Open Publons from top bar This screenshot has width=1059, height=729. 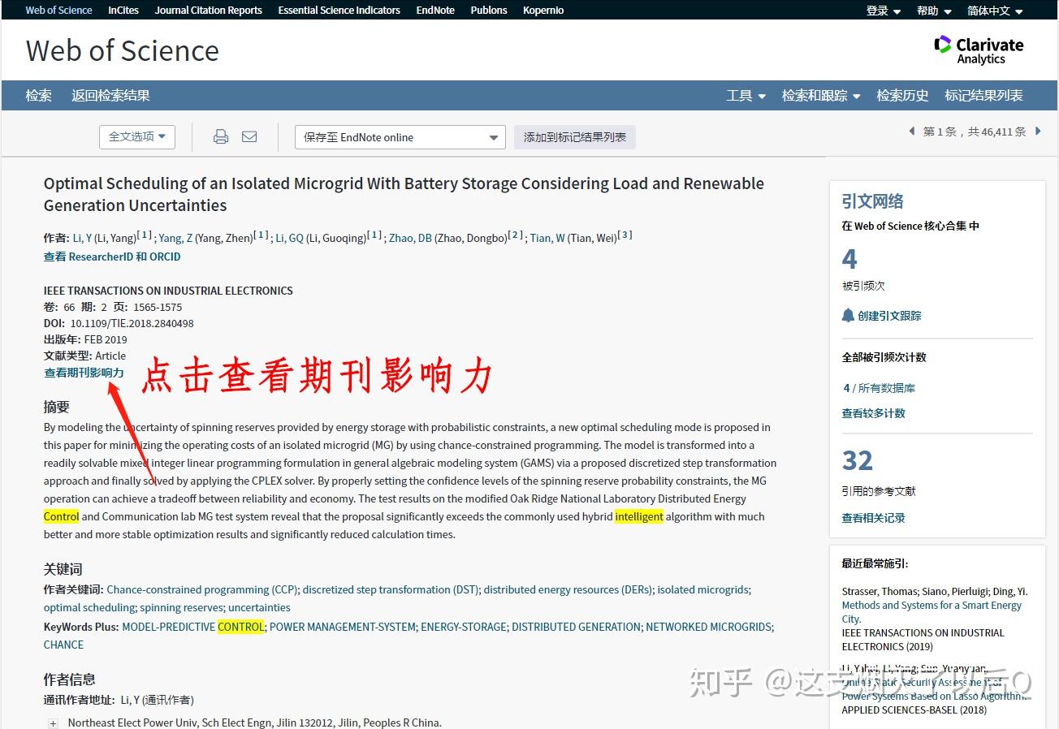coord(489,10)
